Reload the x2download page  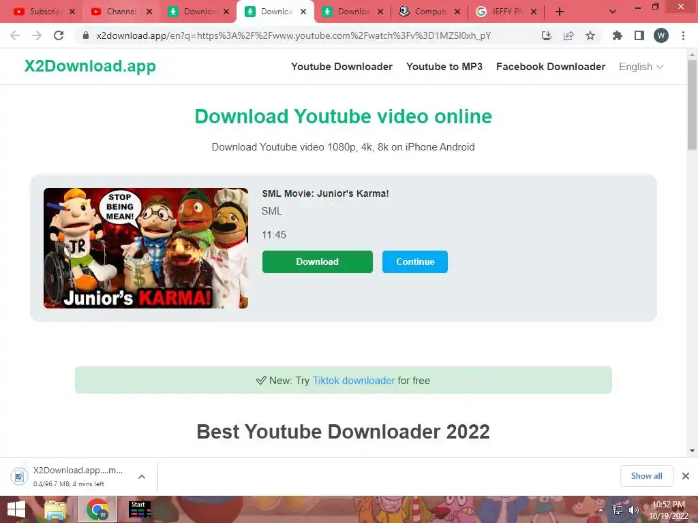[59, 35]
